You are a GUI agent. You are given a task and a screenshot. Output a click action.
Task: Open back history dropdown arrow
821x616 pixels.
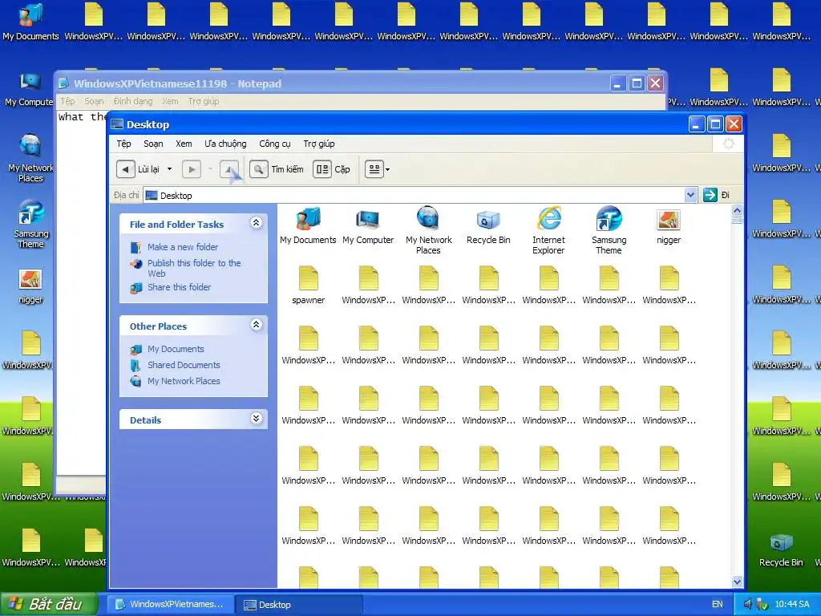tap(169, 169)
